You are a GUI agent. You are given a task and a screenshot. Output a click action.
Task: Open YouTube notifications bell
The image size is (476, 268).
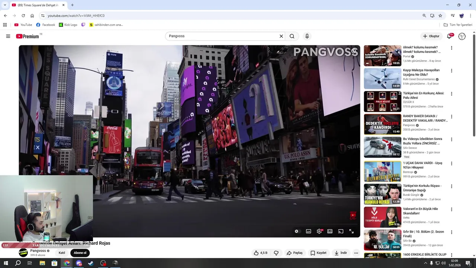pos(449,36)
